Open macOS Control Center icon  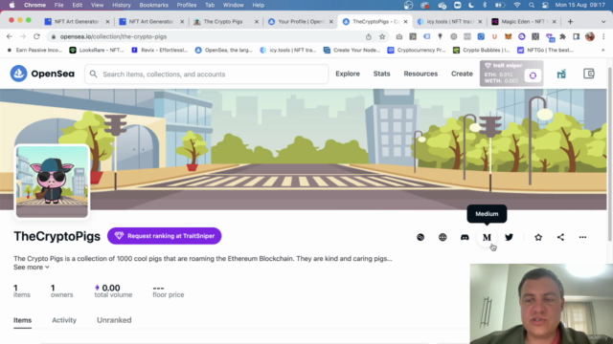545,5
